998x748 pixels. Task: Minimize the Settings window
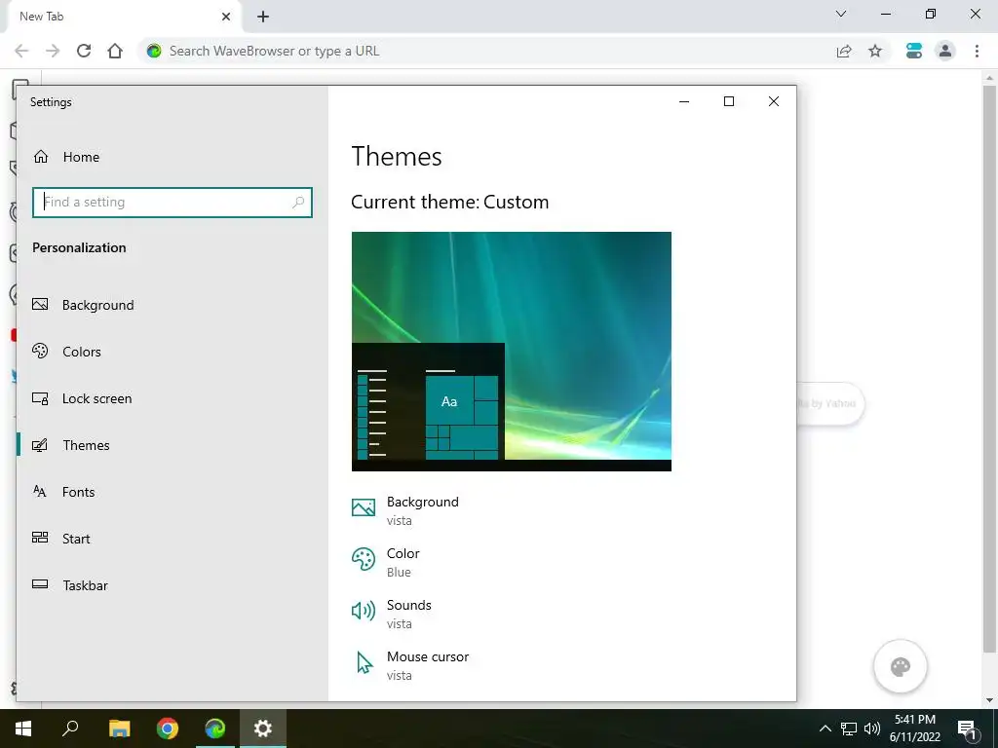pos(684,101)
